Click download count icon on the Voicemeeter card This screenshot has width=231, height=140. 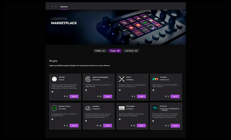131,125
